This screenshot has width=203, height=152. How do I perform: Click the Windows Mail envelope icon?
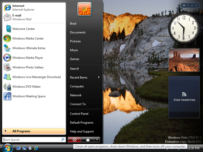(x=7, y=17)
